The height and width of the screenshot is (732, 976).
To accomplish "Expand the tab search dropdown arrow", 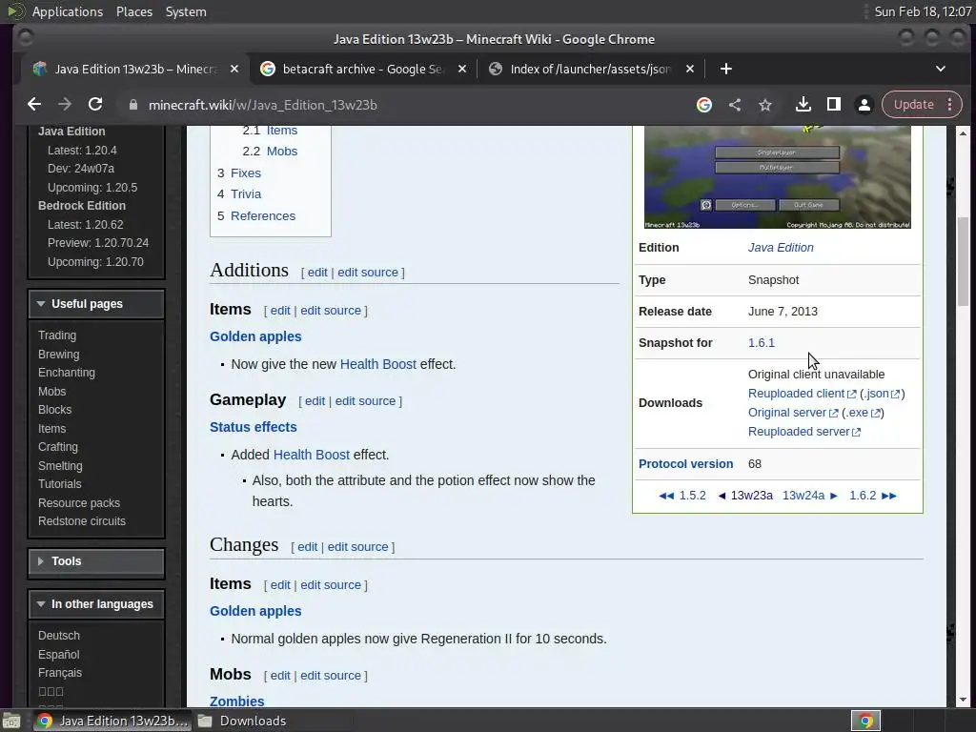I will coord(941,69).
